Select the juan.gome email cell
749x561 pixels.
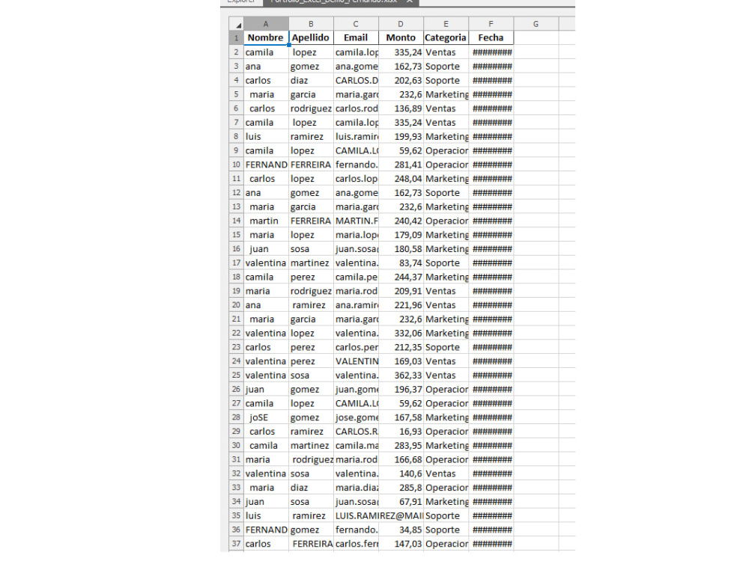pos(356,389)
